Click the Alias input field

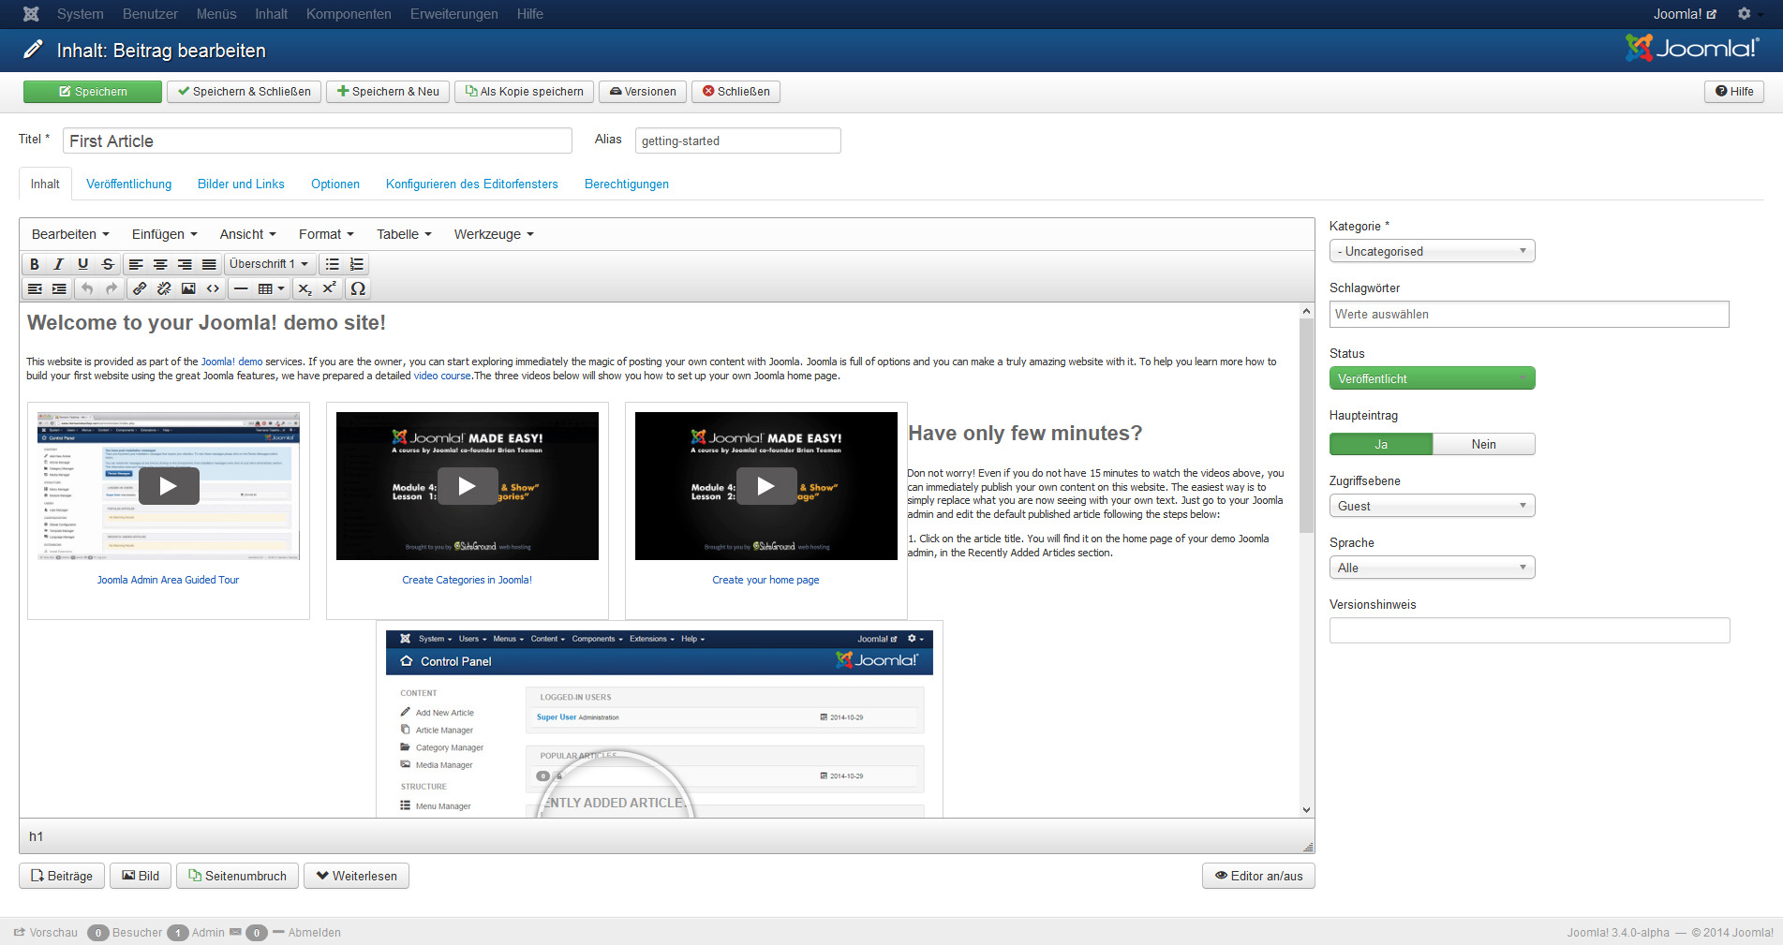tap(738, 140)
